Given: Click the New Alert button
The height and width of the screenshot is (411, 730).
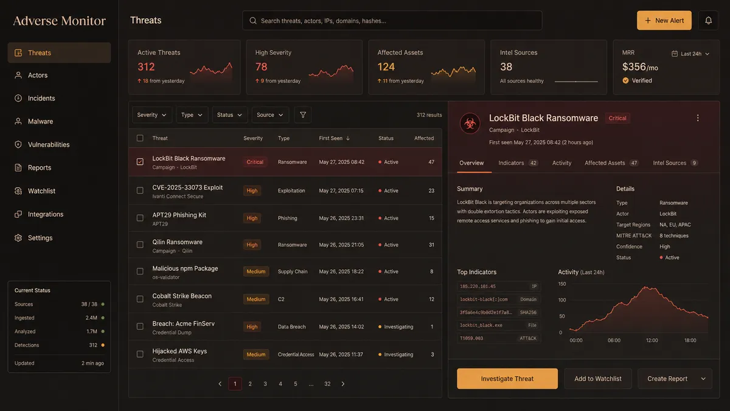Looking at the screenshot, I should (664, 21).
